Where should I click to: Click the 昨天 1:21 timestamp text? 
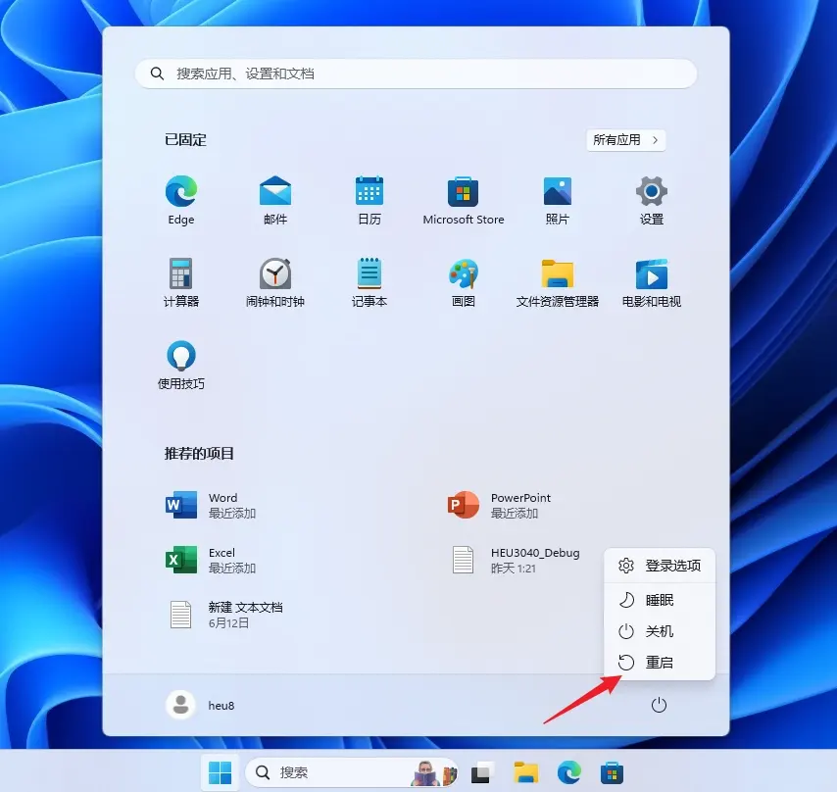click(x=513, y=569)
